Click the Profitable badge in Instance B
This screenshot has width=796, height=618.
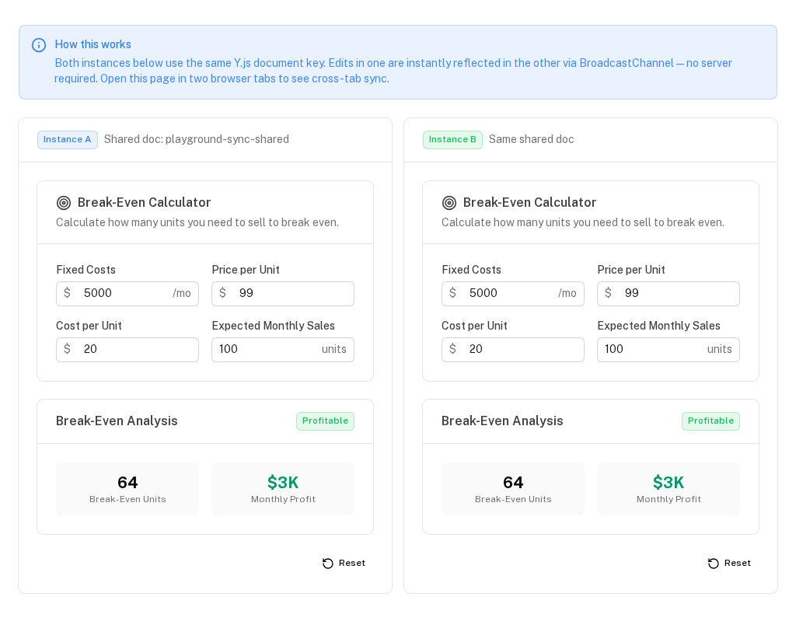click(710, 421)
